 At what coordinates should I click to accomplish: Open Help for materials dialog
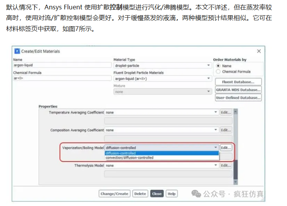pos(172,193)
